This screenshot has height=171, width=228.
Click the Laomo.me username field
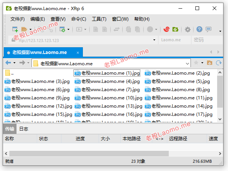(175, 40)
